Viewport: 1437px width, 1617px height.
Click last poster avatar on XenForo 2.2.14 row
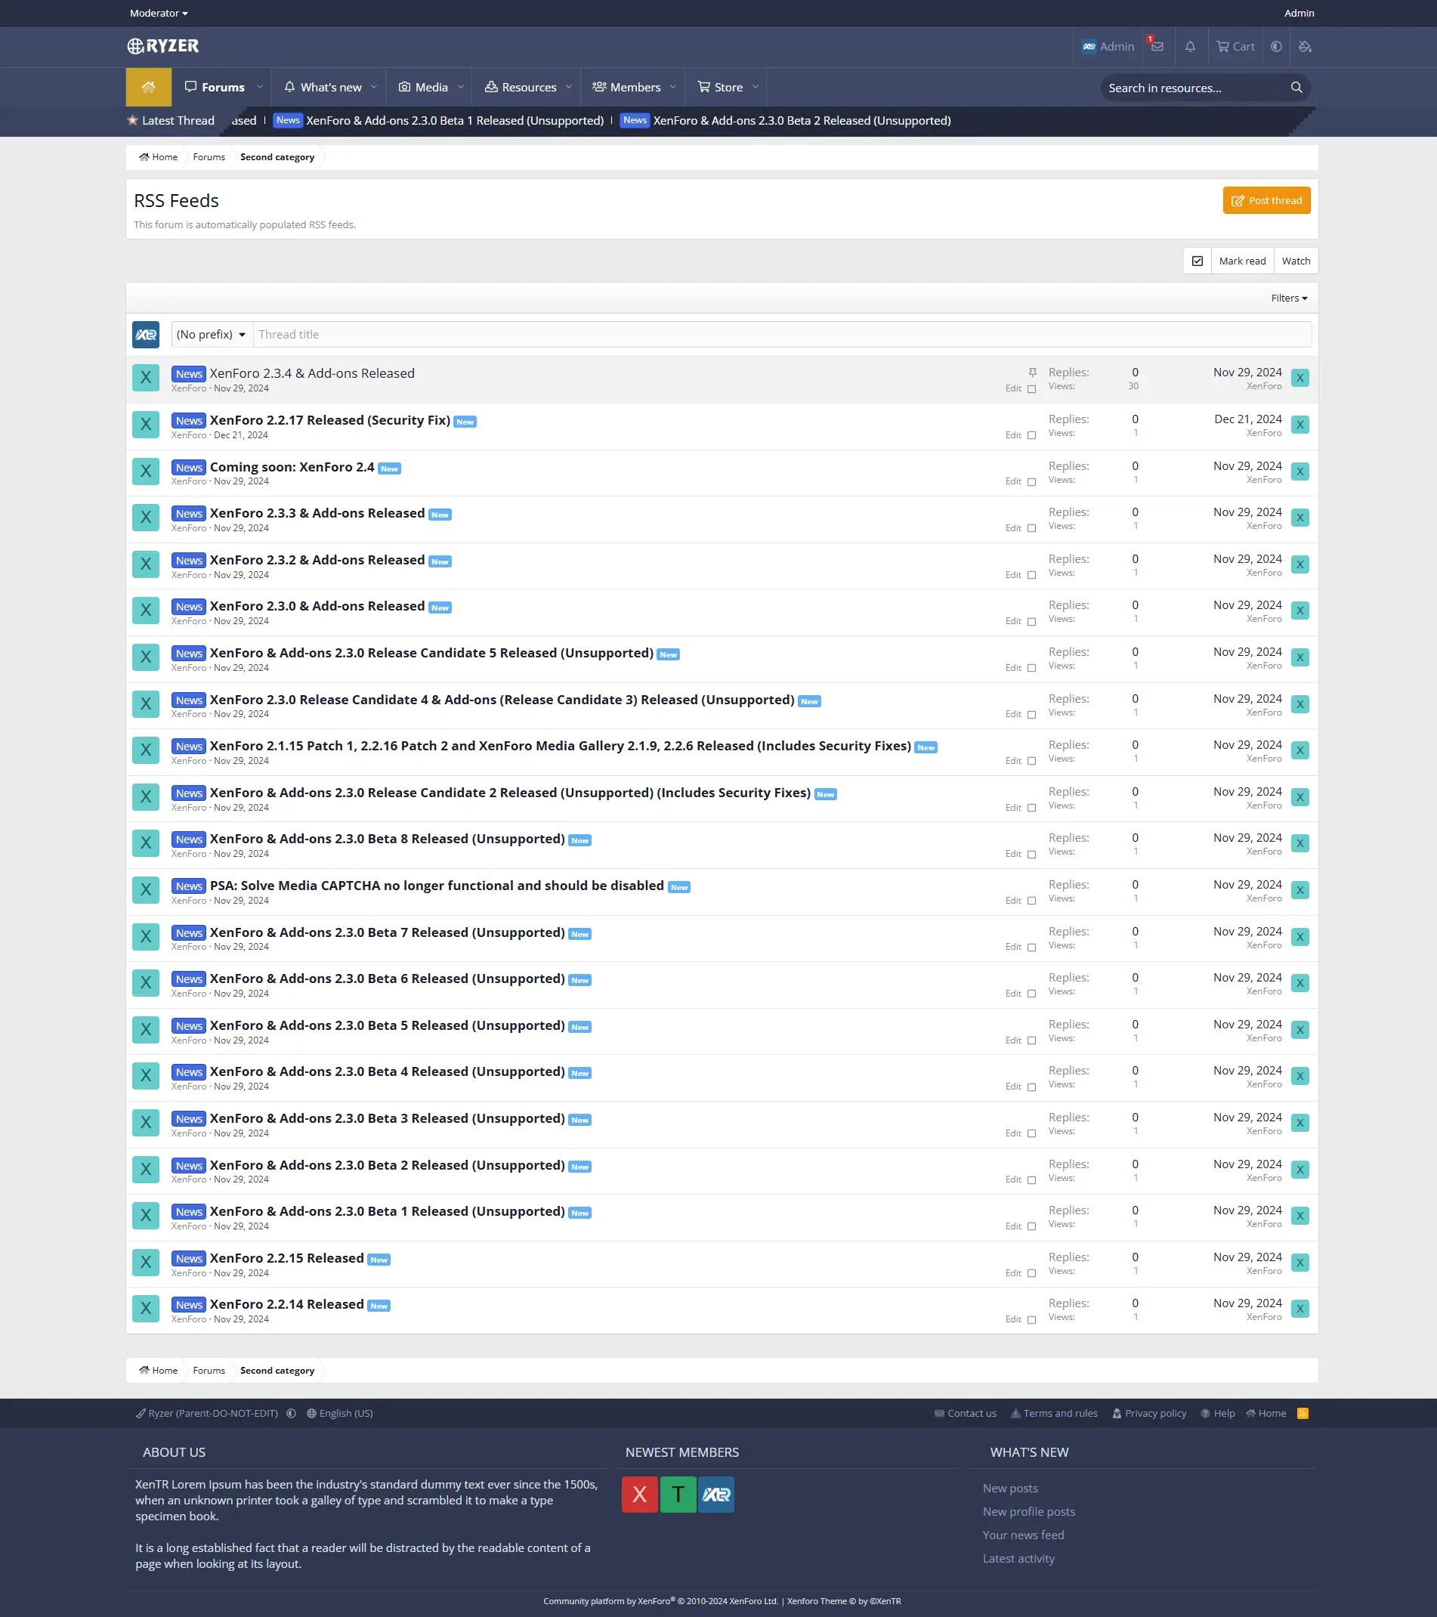click(x=1299, y=1309)
